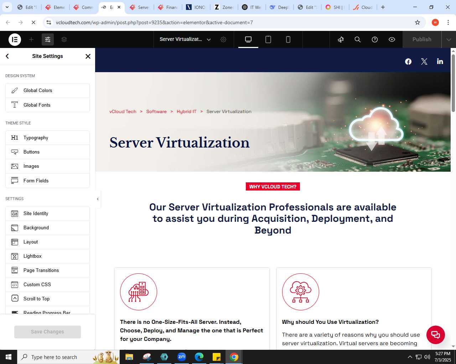This screenshot has height=364, width=456.
Task: Click the preview changes eye icon
Action: point(392,39)
